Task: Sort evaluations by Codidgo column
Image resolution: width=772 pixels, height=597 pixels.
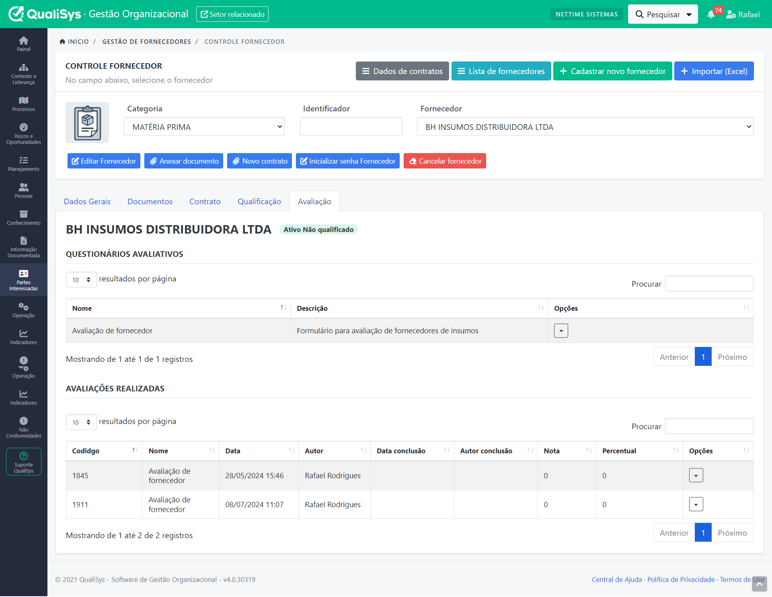Action: [x=104, y=451]
